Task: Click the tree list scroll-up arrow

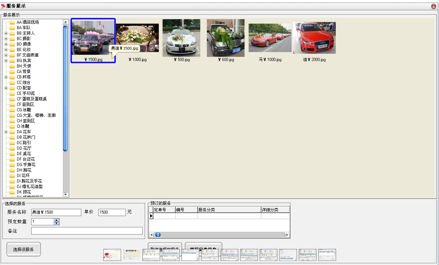Action: pos(66,22)
